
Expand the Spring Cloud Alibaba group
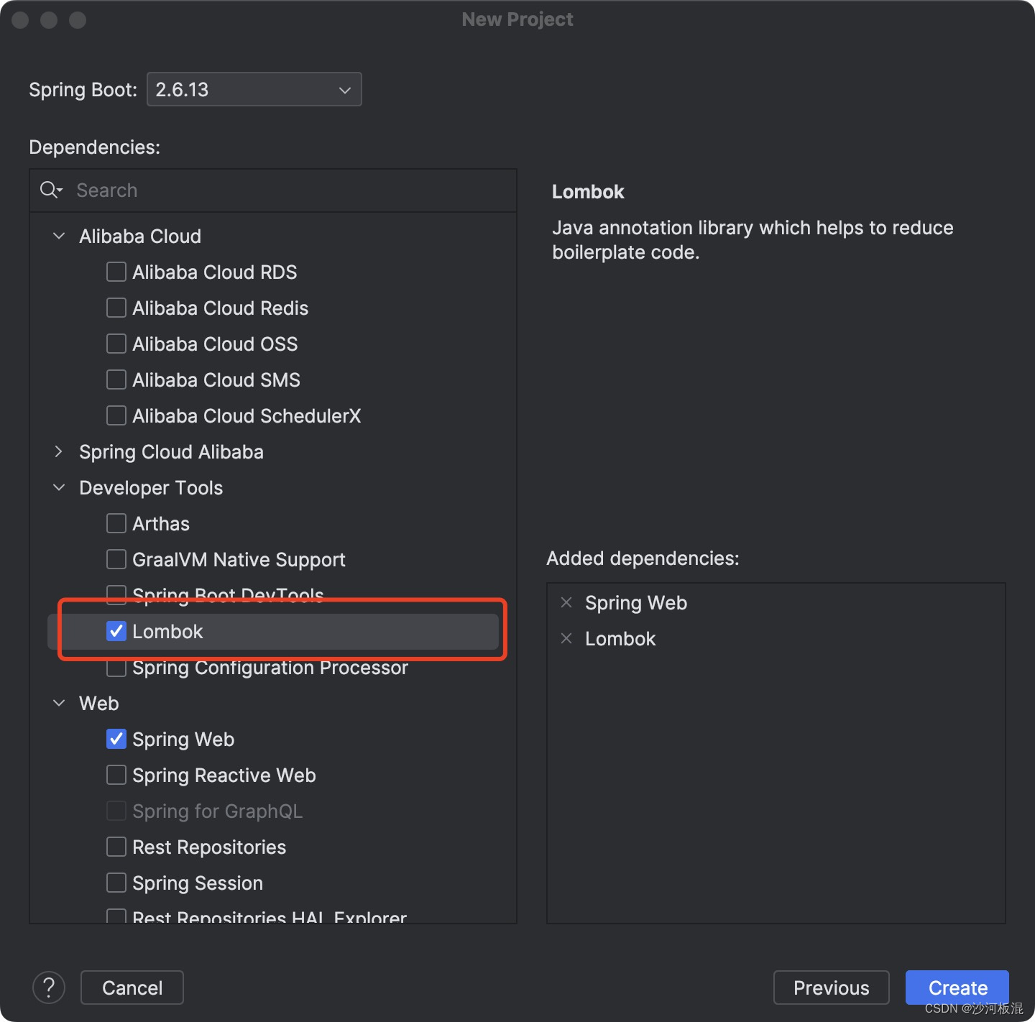click(x=59, y=451)
